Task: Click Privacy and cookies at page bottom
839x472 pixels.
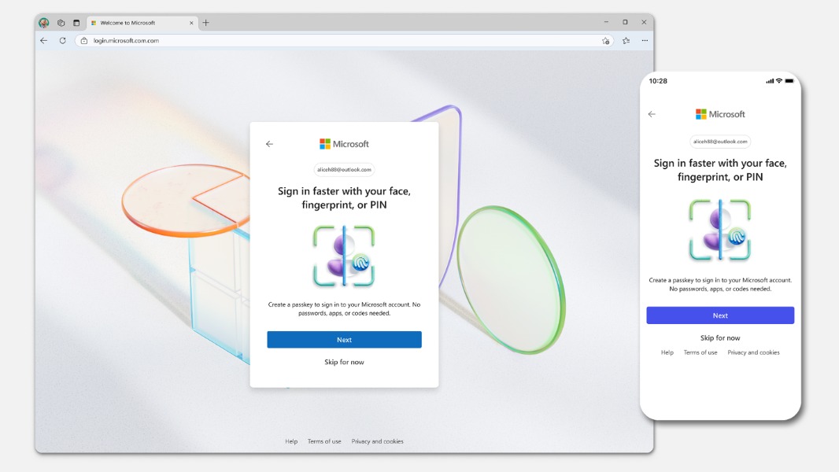Action: point(378,441)
